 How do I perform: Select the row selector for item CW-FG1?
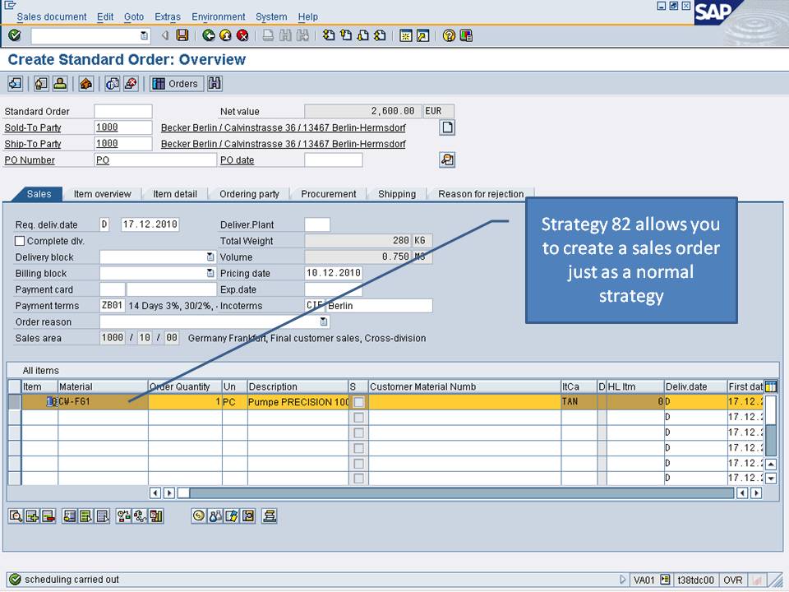tap(15, 402)
